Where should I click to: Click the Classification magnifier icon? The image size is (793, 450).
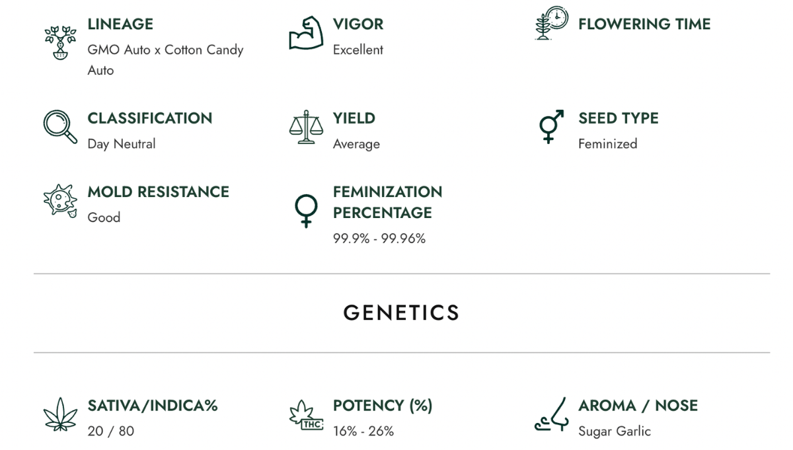click(58, 126)
